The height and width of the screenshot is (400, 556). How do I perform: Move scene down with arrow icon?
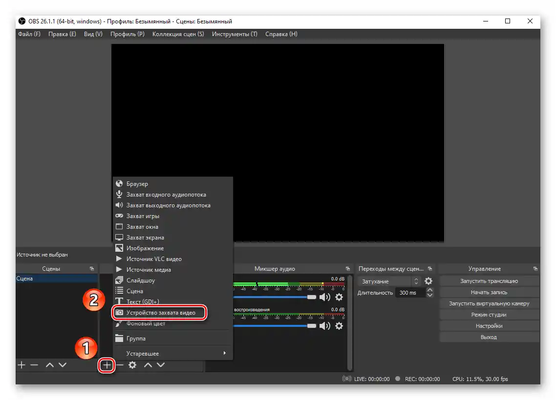click(63, 365)
